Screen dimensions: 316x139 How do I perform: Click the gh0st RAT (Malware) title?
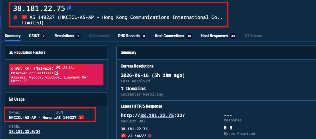point(32,68)
